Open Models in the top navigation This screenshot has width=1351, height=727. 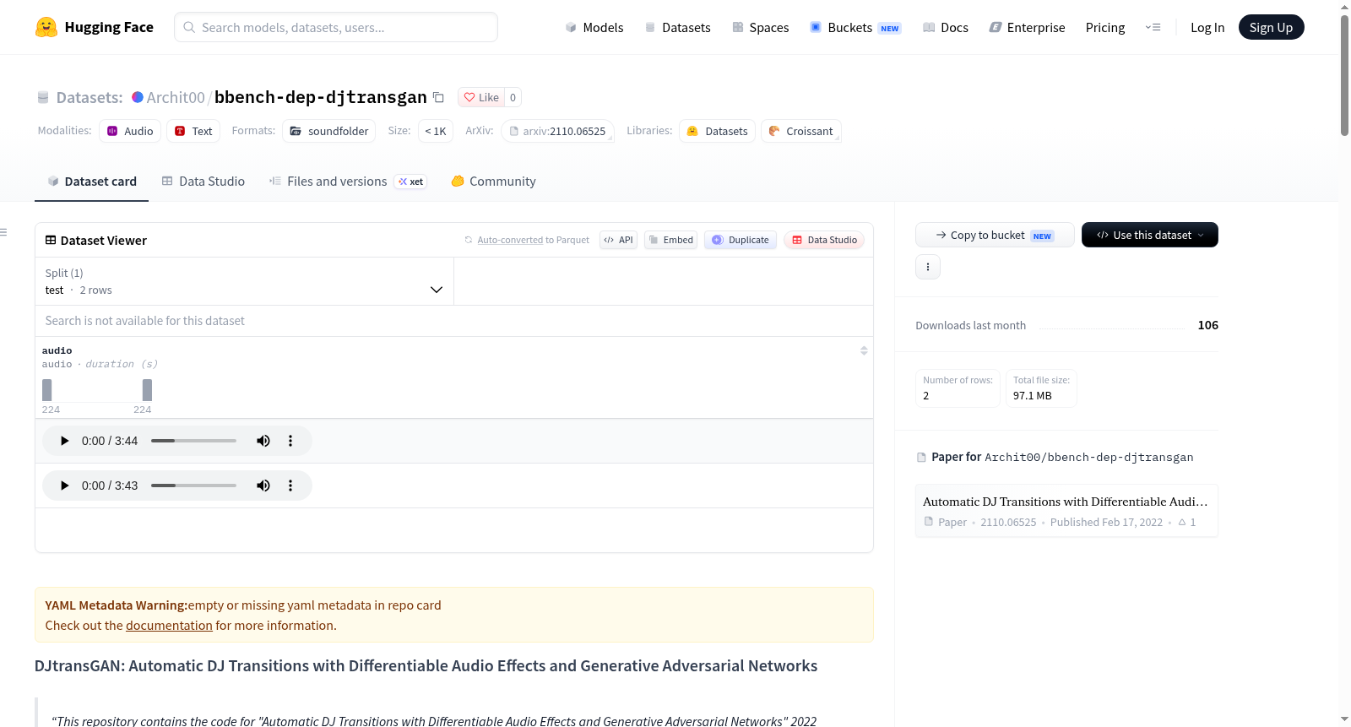(594, 27)
